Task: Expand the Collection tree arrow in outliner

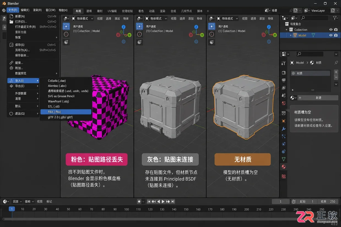Action: [x=287, y=30]
